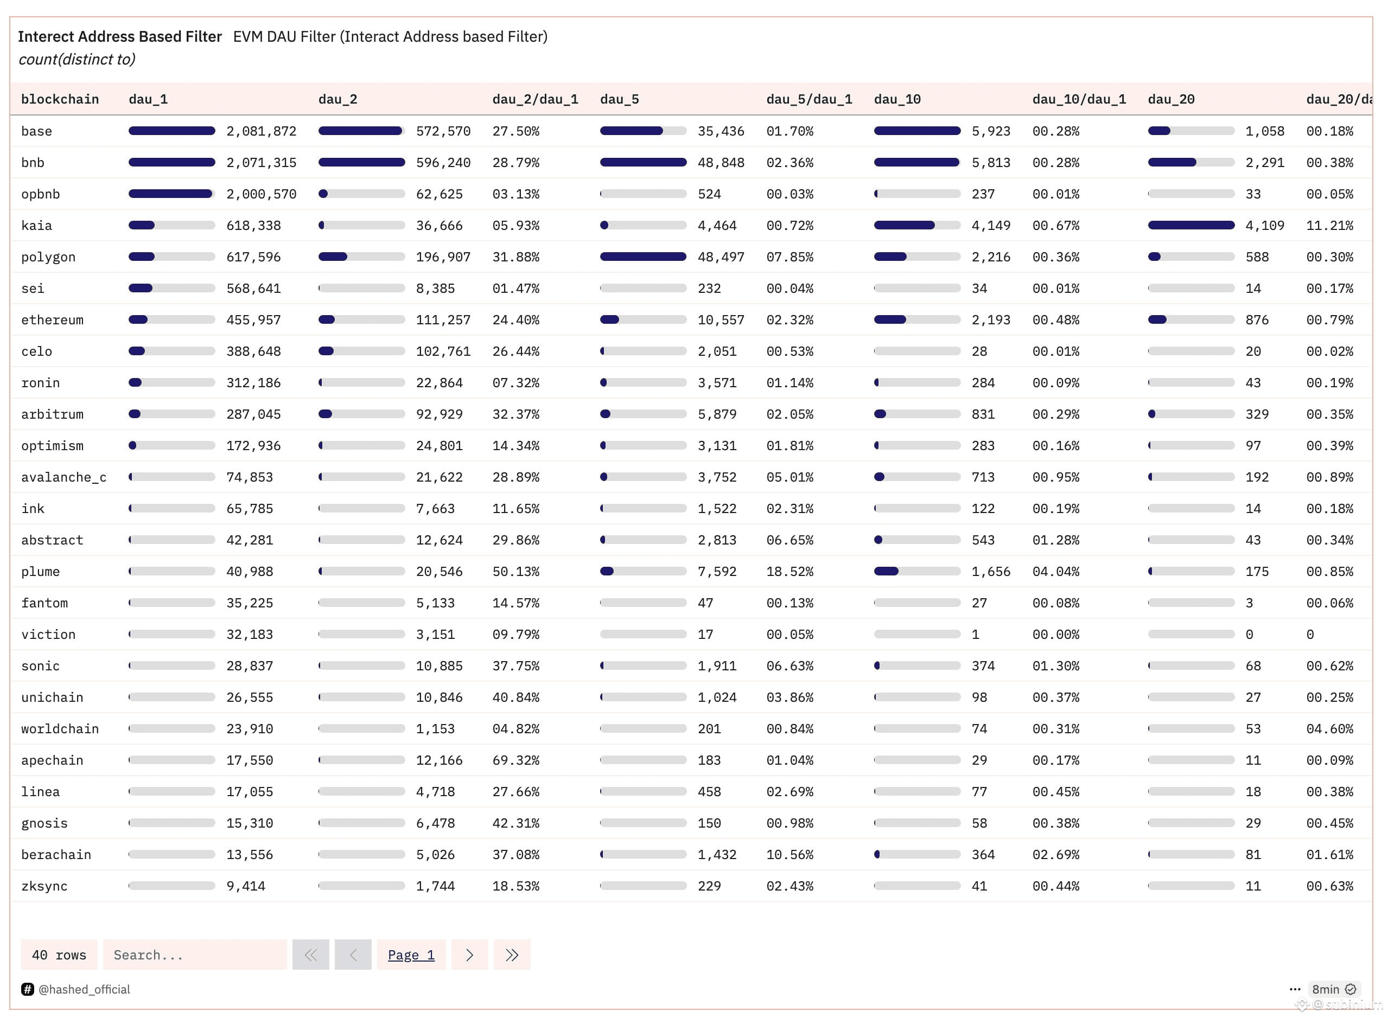Open the EVM DAU Filter query title
The image size is (1388, 1018).
(390, 36)
